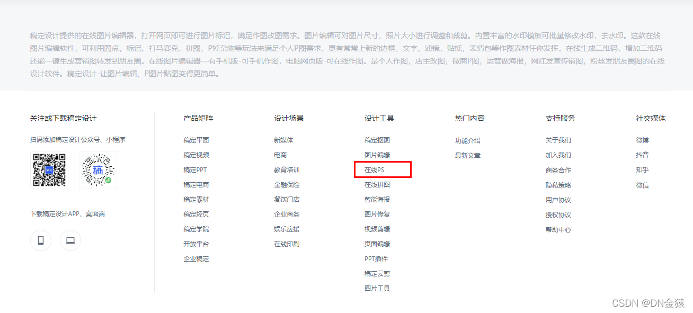Open 图片工具 link

click(x=377, y=289)
